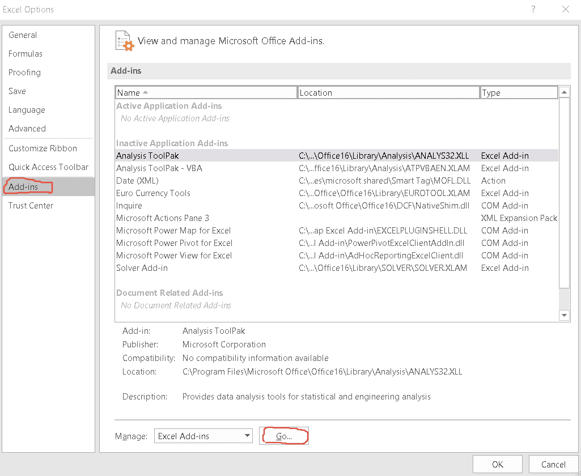Click Cancel to discard changes
This screenshot has height=476, width=581.
coord(553,465)
